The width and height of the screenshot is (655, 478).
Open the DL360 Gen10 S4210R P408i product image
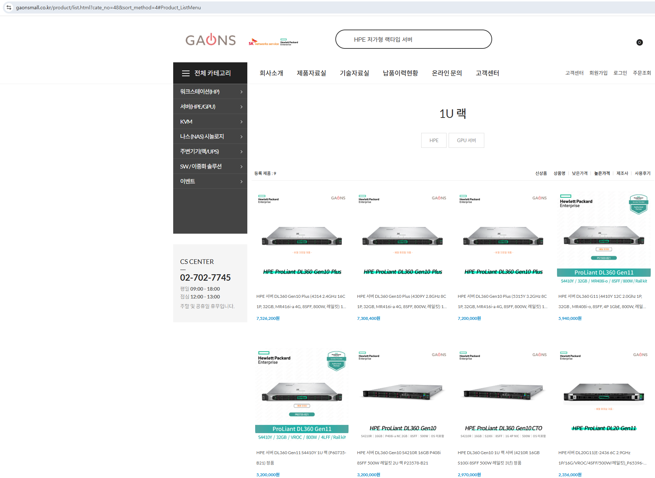coord(402,395)
